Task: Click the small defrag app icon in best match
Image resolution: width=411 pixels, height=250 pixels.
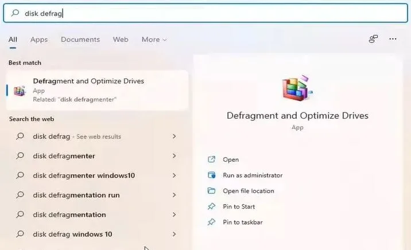Action: click(x=20, y=91)
